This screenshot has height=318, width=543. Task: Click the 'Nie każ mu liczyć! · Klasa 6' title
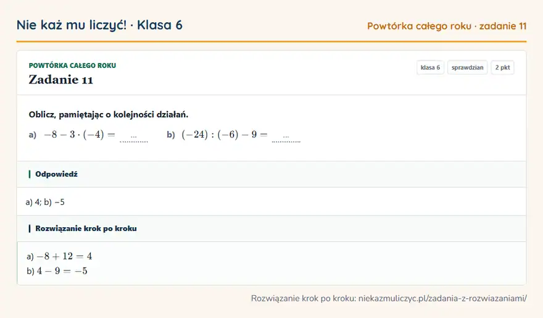point(99,25)
